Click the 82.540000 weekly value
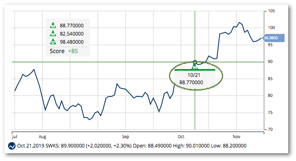296x161 pixels. coord(72,34)
